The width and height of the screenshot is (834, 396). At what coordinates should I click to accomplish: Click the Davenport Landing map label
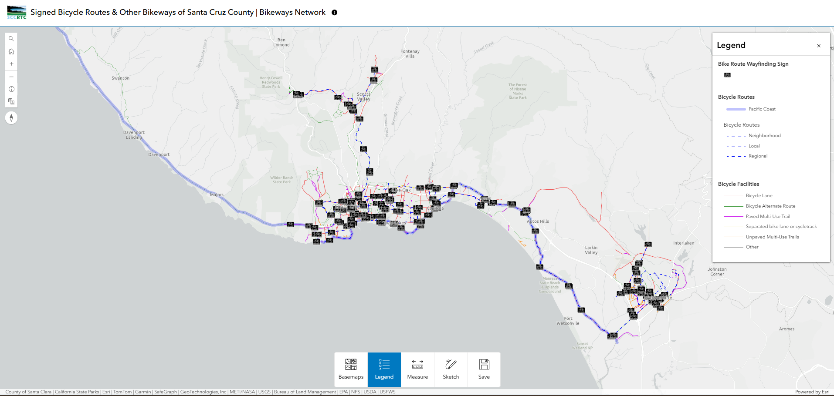click(x=134, y=135)
